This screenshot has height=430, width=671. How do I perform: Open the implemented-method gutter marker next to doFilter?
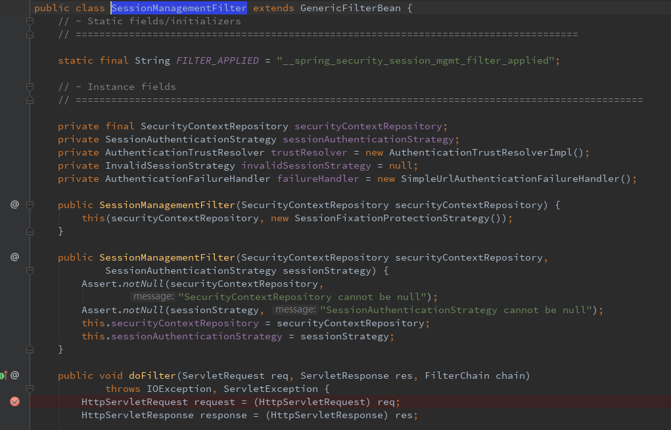tap(3, 376)
